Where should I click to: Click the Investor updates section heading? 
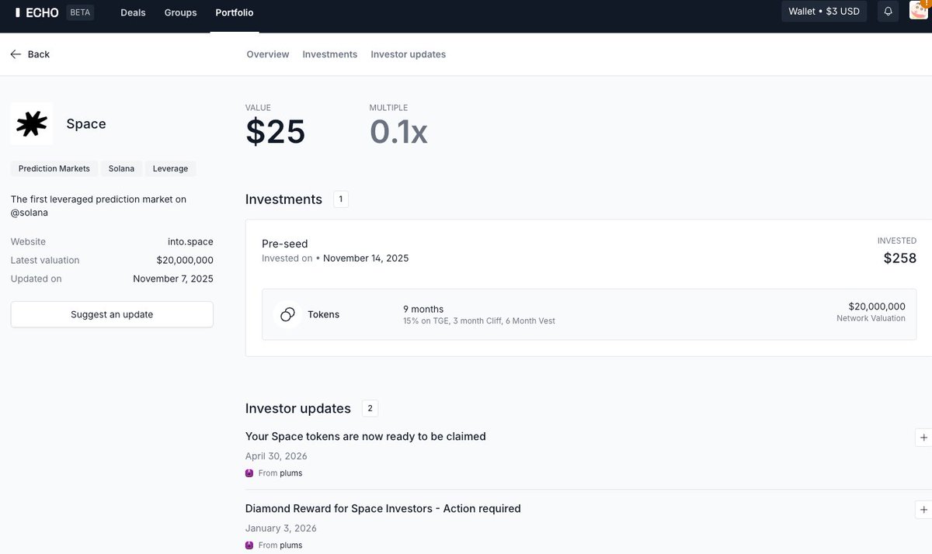298,408
